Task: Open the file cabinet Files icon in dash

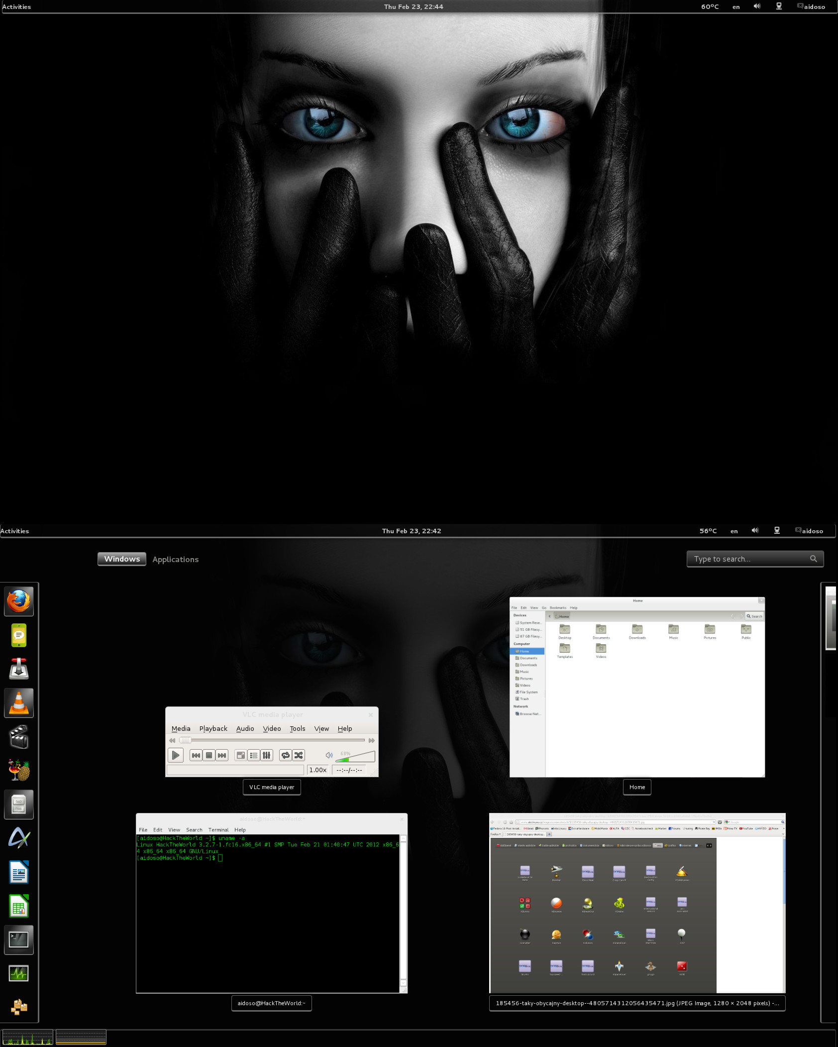Action: point(19,804)
